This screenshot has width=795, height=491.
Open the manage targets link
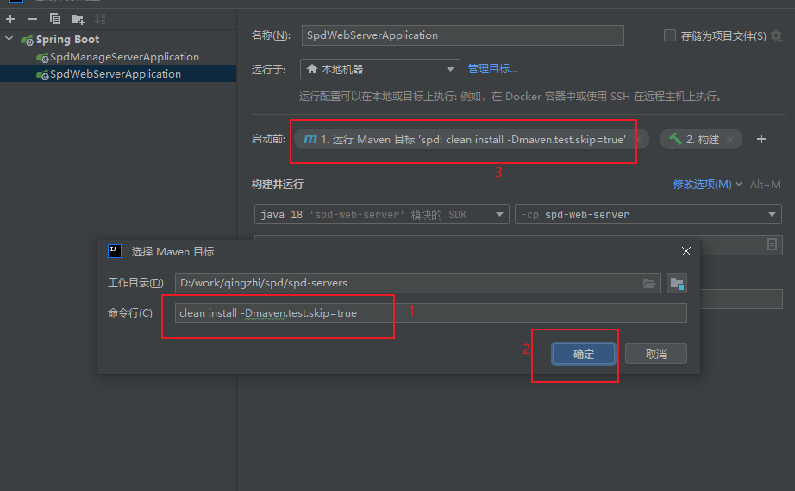[493, 69]
